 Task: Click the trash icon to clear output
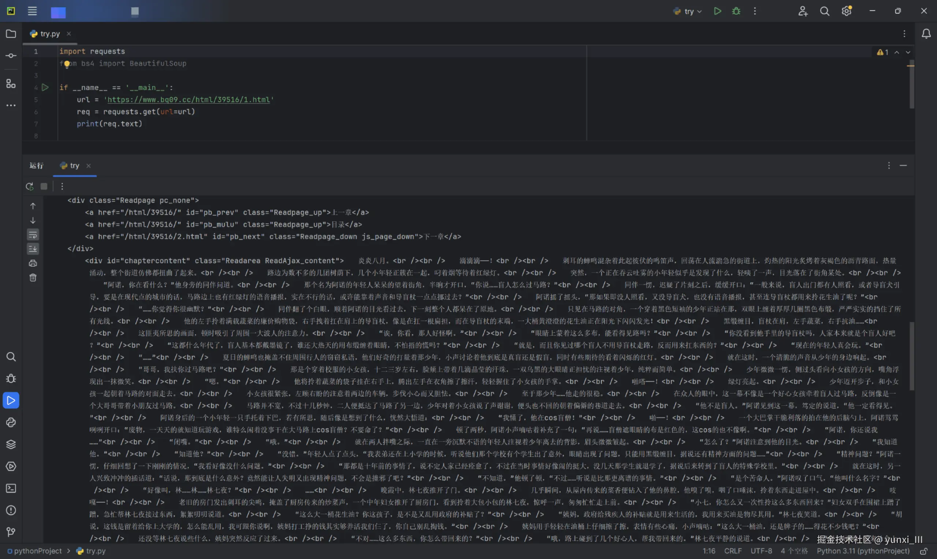(x=33, y=278)
